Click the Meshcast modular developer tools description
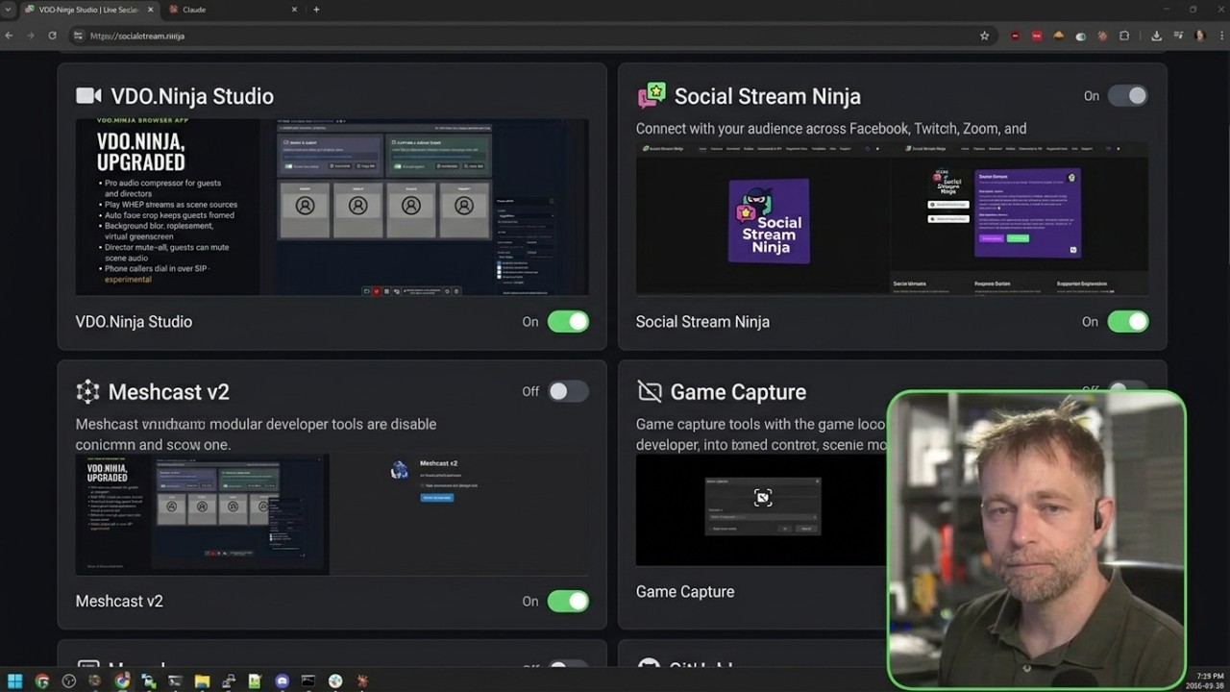Viewport: 1230px width, 692px height. pyautogui.click(x=256, y=434)
